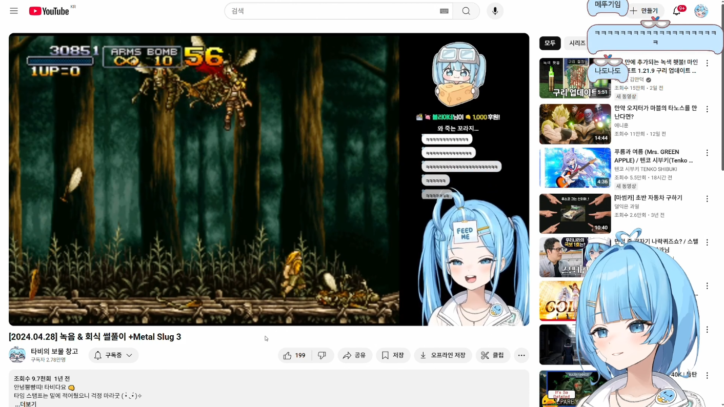Open options menu for Tenko Shibuki video
This screenshot has height=407, width=724.
(707, 153)
